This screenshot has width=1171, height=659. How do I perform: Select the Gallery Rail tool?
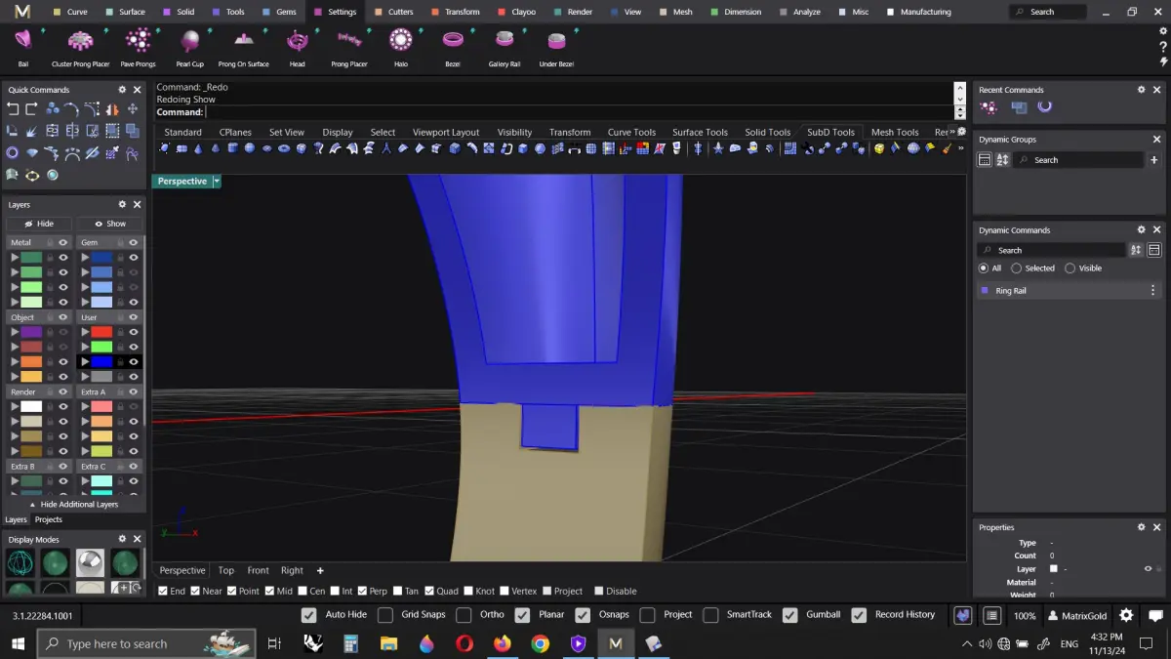(504, 41)
